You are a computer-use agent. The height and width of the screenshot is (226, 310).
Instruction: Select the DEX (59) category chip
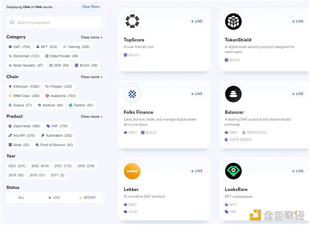tap(59, 66)
